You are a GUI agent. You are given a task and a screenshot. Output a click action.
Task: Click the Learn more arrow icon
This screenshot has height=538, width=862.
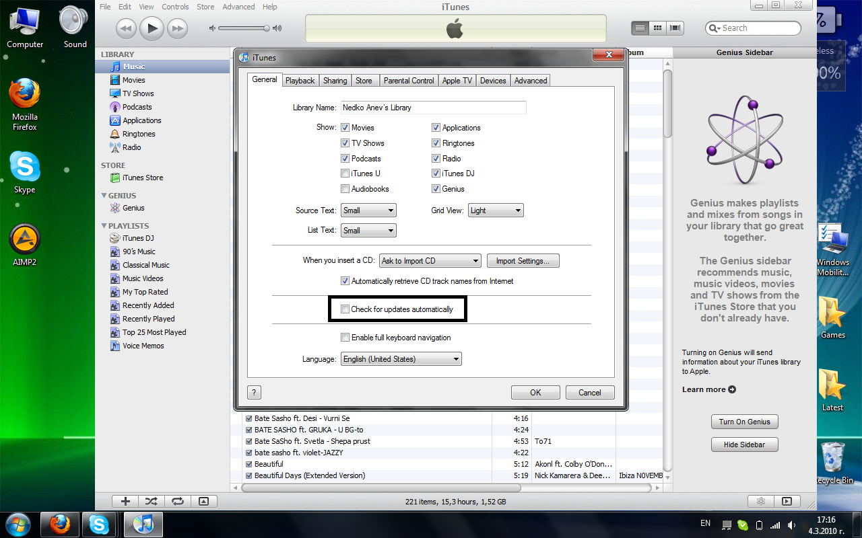[732, 389]
